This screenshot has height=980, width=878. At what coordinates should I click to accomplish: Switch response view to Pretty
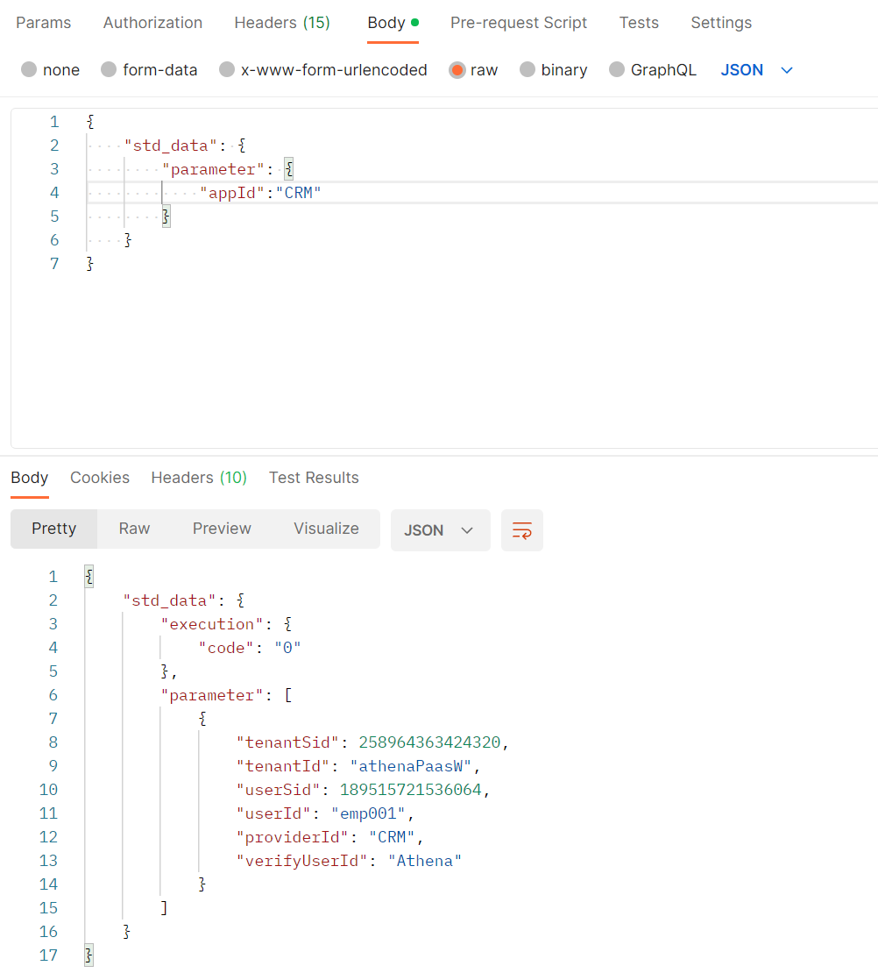[x=53, y=529]
